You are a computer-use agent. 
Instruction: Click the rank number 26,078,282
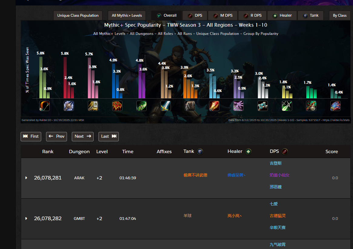coord(48,218)
